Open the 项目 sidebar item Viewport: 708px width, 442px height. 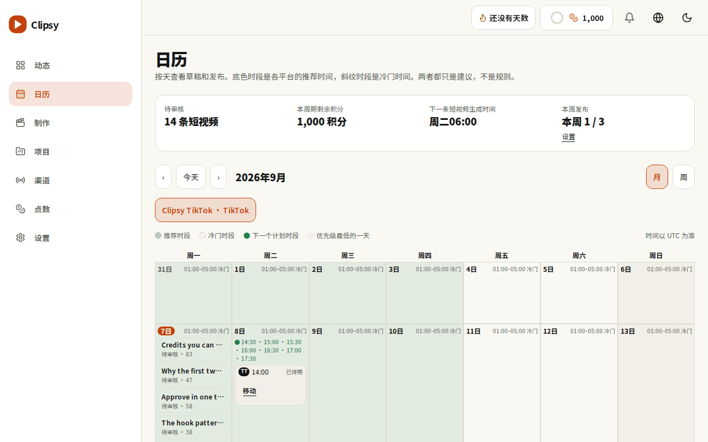click(x=70, y=151)
